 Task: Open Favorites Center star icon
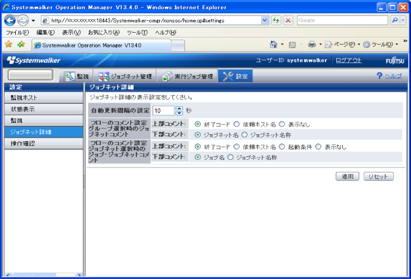tap(9, 44)
